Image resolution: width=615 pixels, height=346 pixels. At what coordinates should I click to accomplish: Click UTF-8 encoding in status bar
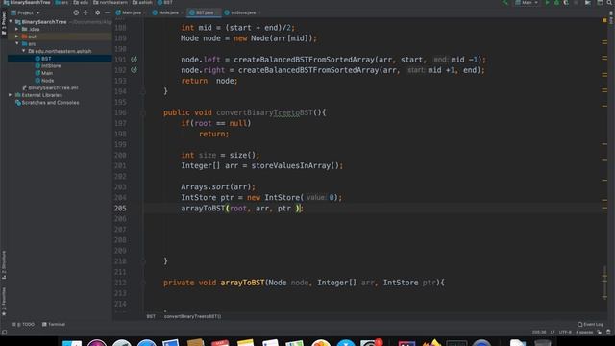pyautogui.click(x=565, y=333)
